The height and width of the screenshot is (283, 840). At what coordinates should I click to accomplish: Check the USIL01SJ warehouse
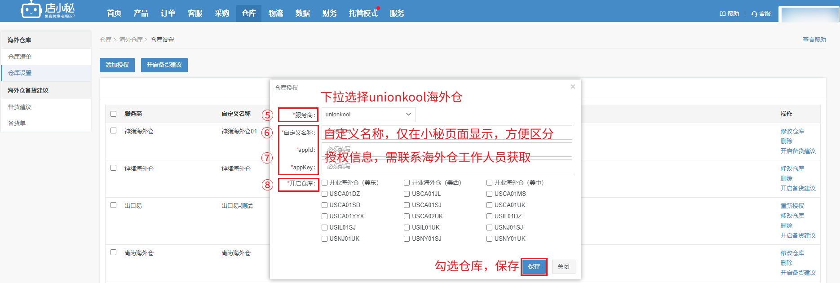[x=324, y=227]
